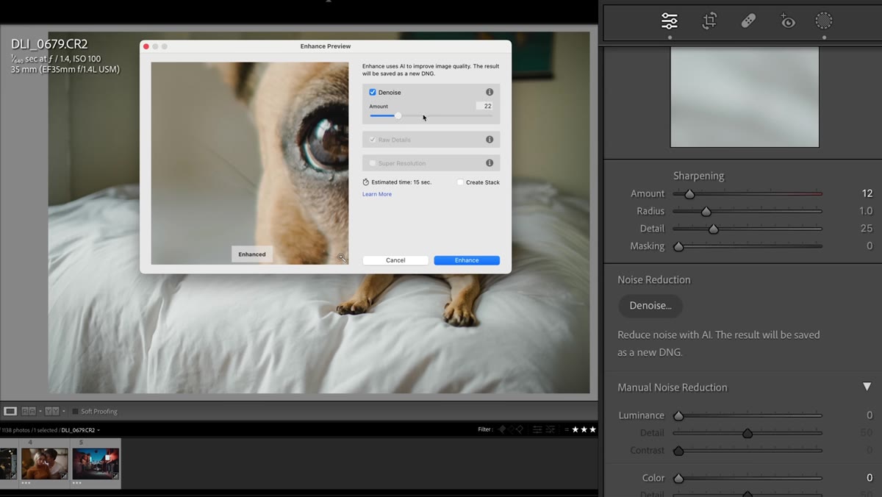Toggle the Denoise checkbox

click(373, 92)
